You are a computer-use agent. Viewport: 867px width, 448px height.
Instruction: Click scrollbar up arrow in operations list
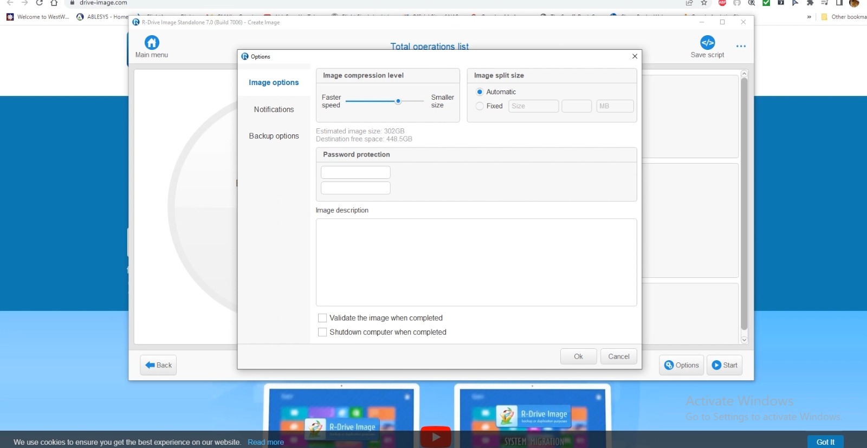pyautogui.click(x=744, y=74)
